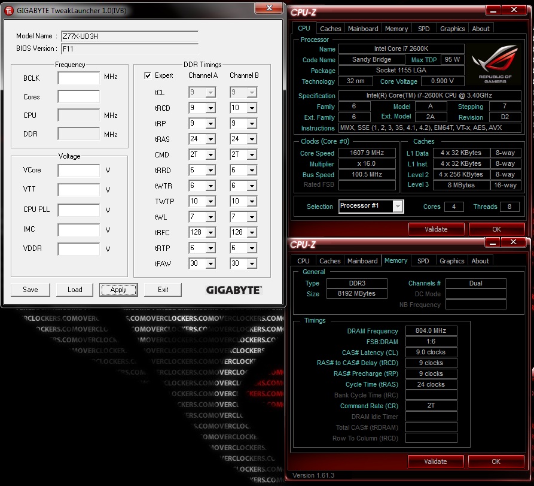Open SPD tab in lower CPU-Z
Screen dimensions: 534x486
423,261
